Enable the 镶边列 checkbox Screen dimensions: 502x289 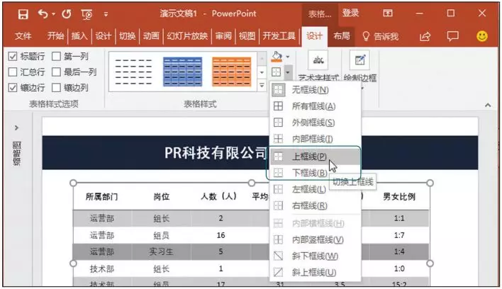click(56, 88)
